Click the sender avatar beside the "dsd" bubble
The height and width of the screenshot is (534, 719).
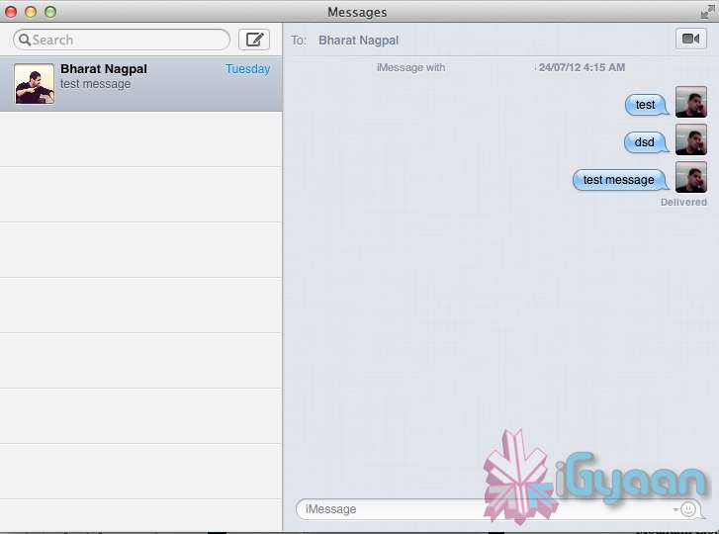tap(690, 140)
